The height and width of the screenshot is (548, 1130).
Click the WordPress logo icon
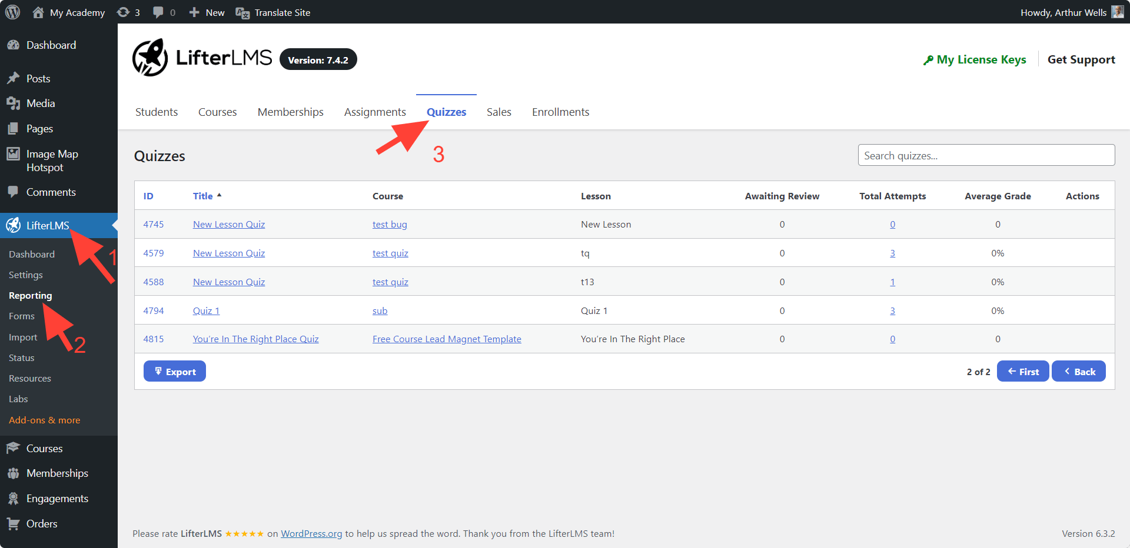click(x=12, y=12)
